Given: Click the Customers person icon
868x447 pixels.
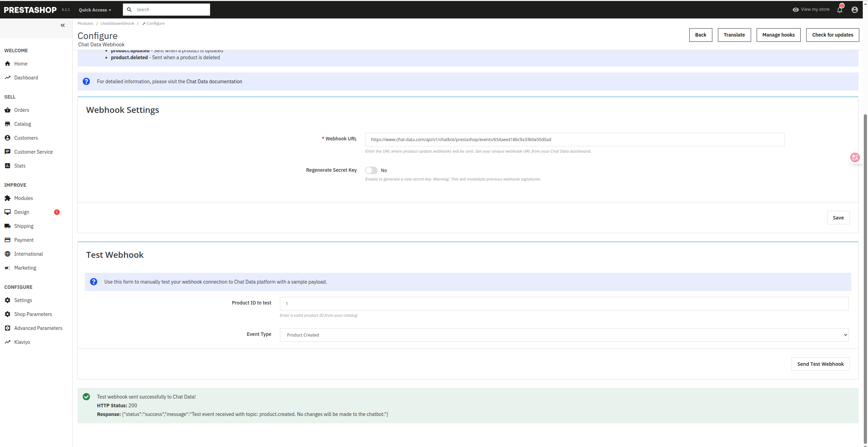Looking at the screenshot, I should [x=8, y=138].
